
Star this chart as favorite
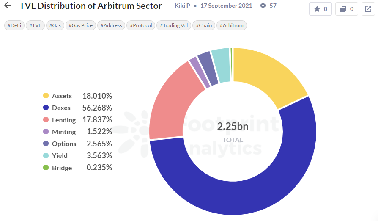(320, 9)
